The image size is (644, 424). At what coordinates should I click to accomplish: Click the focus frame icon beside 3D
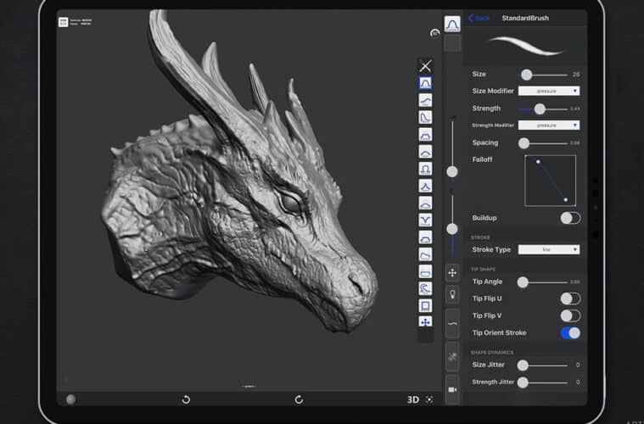tap(429, 399)
